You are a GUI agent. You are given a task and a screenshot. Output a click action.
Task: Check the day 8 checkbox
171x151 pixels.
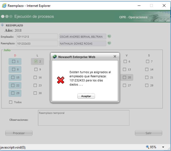coord(13,69)
